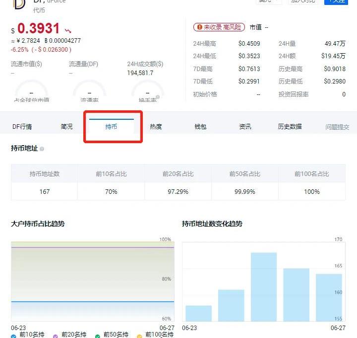This screenshot has height=338, width=357.
Task: Toggle the 前50名持 legend series
Action: click(x=114, y=335)
